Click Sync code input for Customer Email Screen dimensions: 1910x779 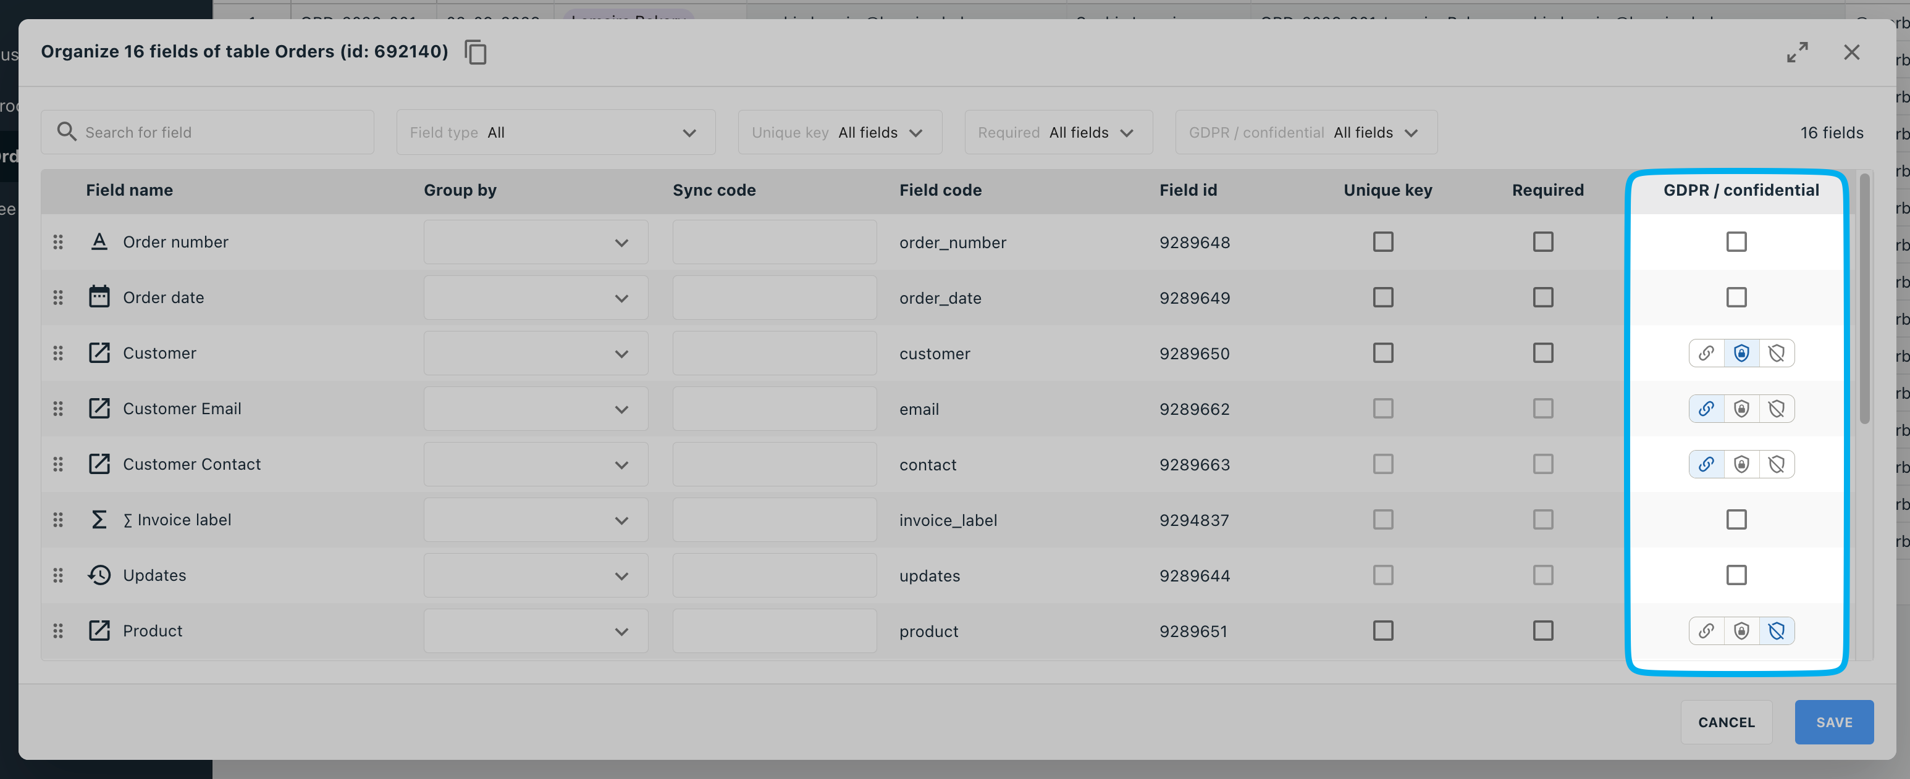click(x=774, y=409)
